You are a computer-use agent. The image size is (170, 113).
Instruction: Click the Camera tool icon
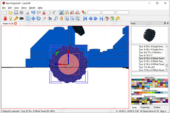21,18
